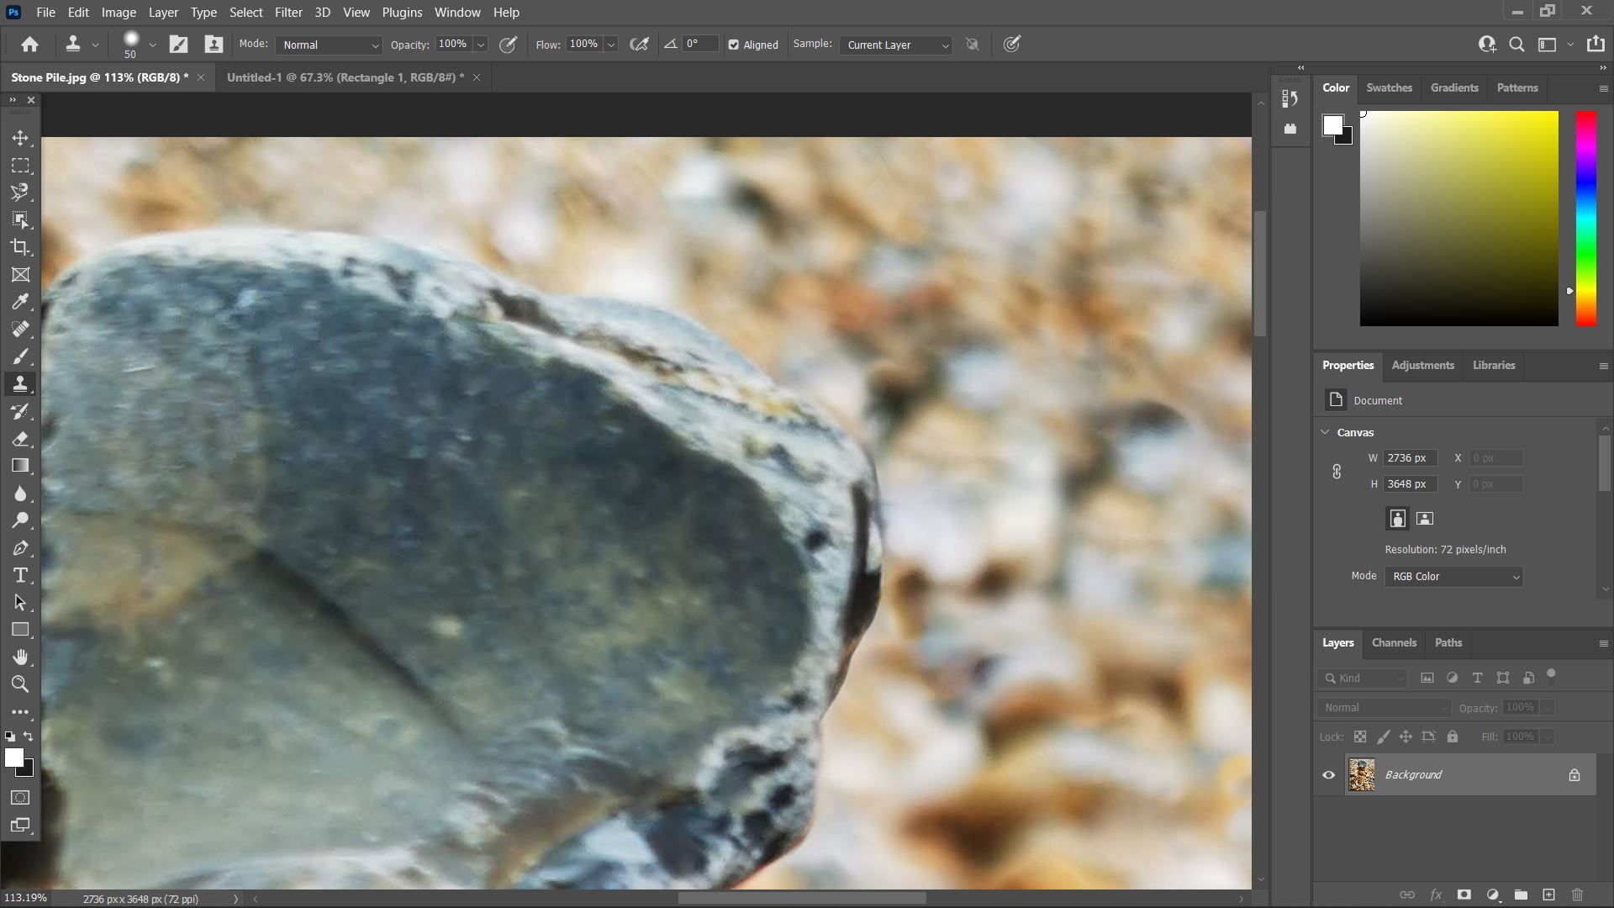Open the RGB Color mode dropdown

pos(1453,577)
